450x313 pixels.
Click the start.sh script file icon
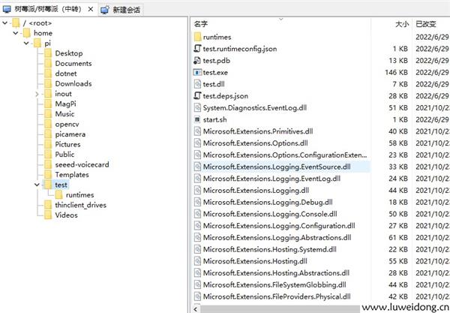pyautogui.click(x=197, y=120)
